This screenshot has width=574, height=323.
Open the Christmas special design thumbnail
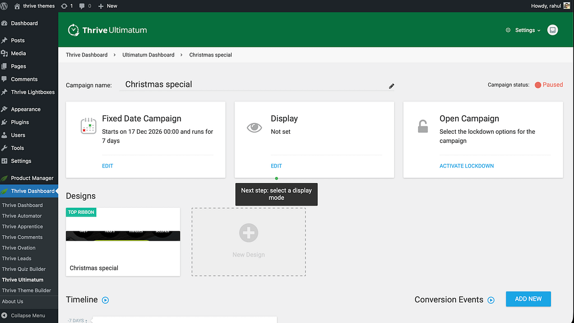[123, 236]
